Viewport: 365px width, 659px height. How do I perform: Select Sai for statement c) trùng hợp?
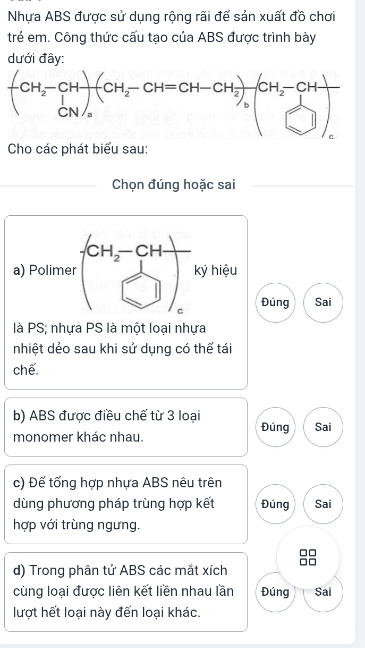tap(322, 504)
